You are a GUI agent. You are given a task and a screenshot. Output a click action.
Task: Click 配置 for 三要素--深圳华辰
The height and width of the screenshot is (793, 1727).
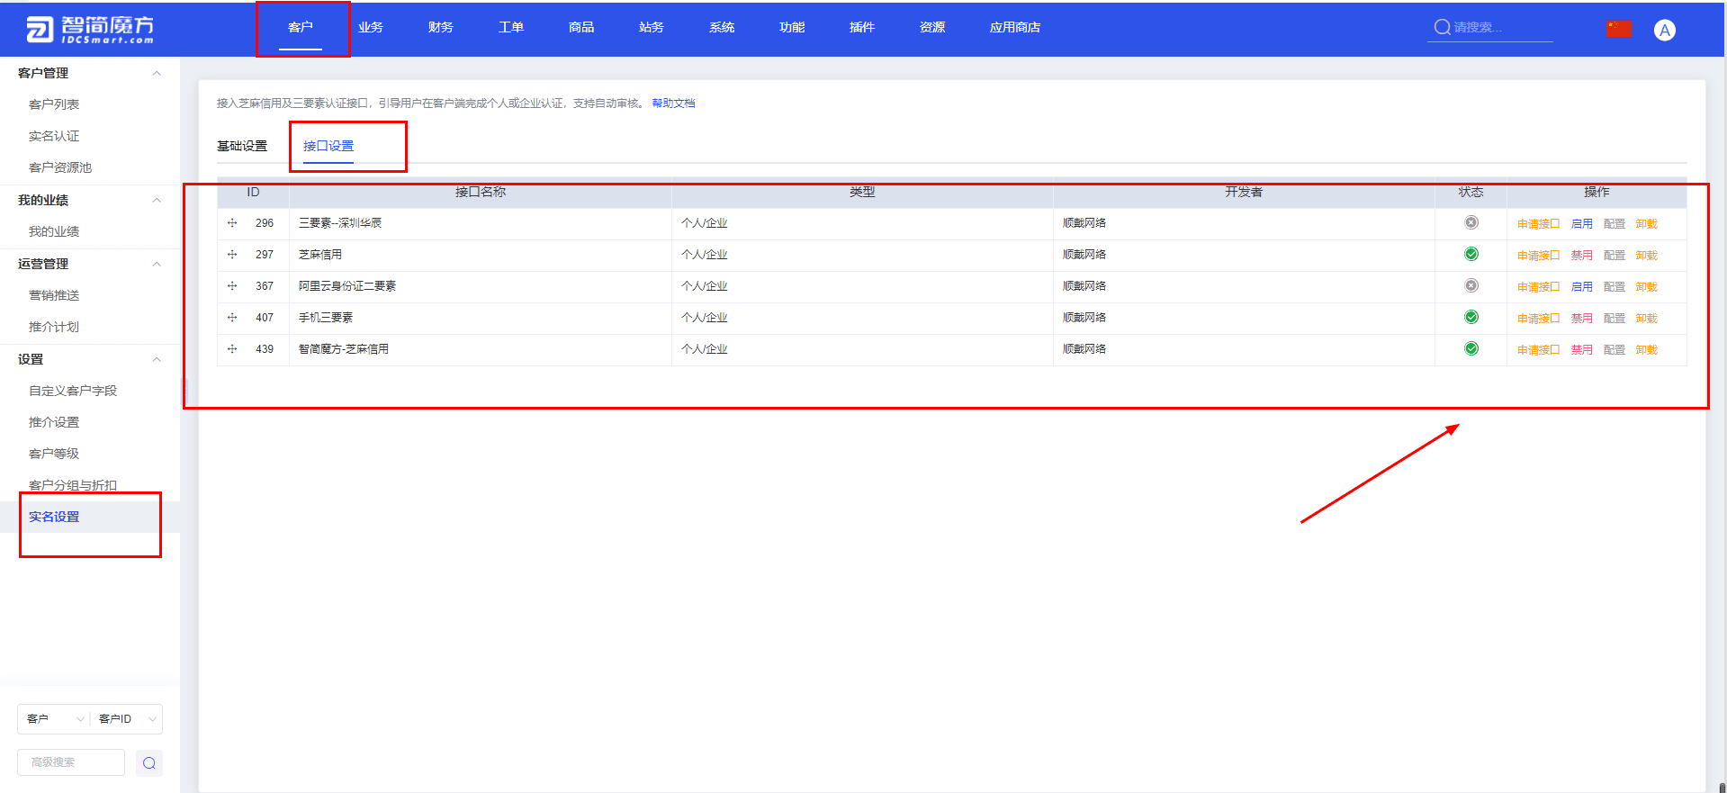pyautogui.click(x=1615, y=224)
